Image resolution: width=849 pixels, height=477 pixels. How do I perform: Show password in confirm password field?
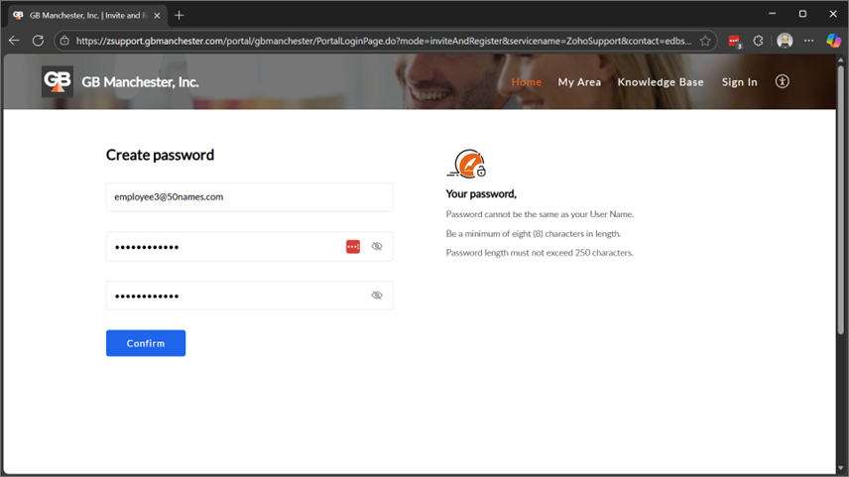(377, 296)
